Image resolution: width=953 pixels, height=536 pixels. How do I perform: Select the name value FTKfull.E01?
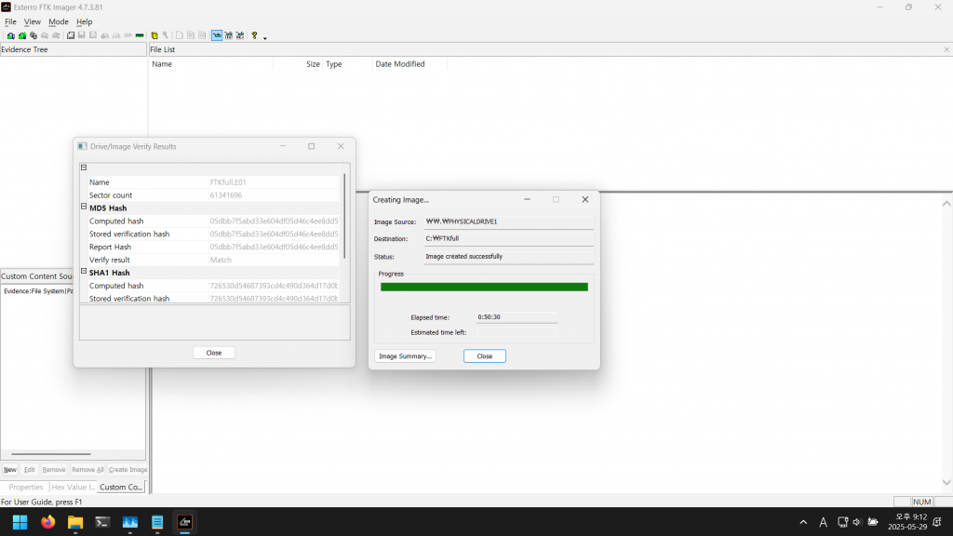point(228,182)
